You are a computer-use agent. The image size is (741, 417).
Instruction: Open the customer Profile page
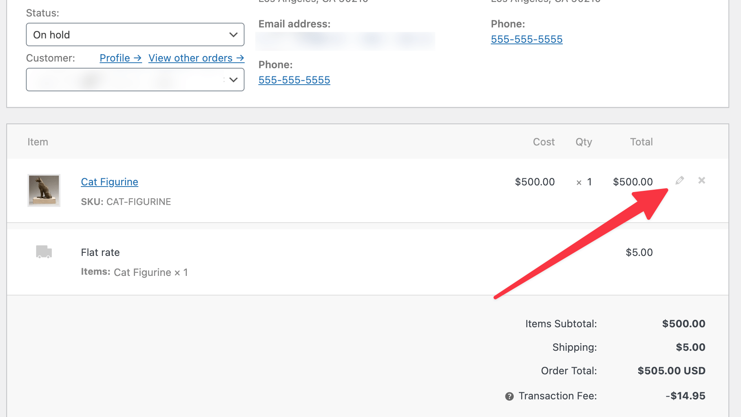coord(115,58)
